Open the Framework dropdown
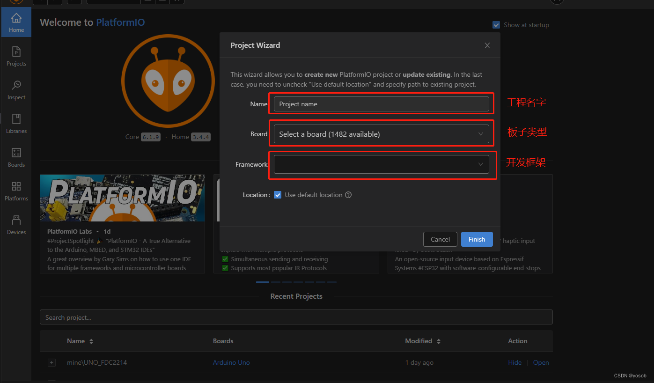 pos(381,164)
